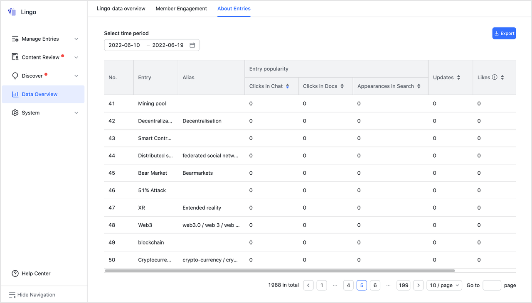Screen dimensions: 532x303
Task: Go to previous page arrow
Action: (308, 285)
